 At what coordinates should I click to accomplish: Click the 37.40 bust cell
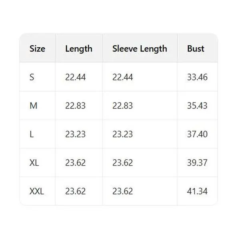[x=197, y=134]
